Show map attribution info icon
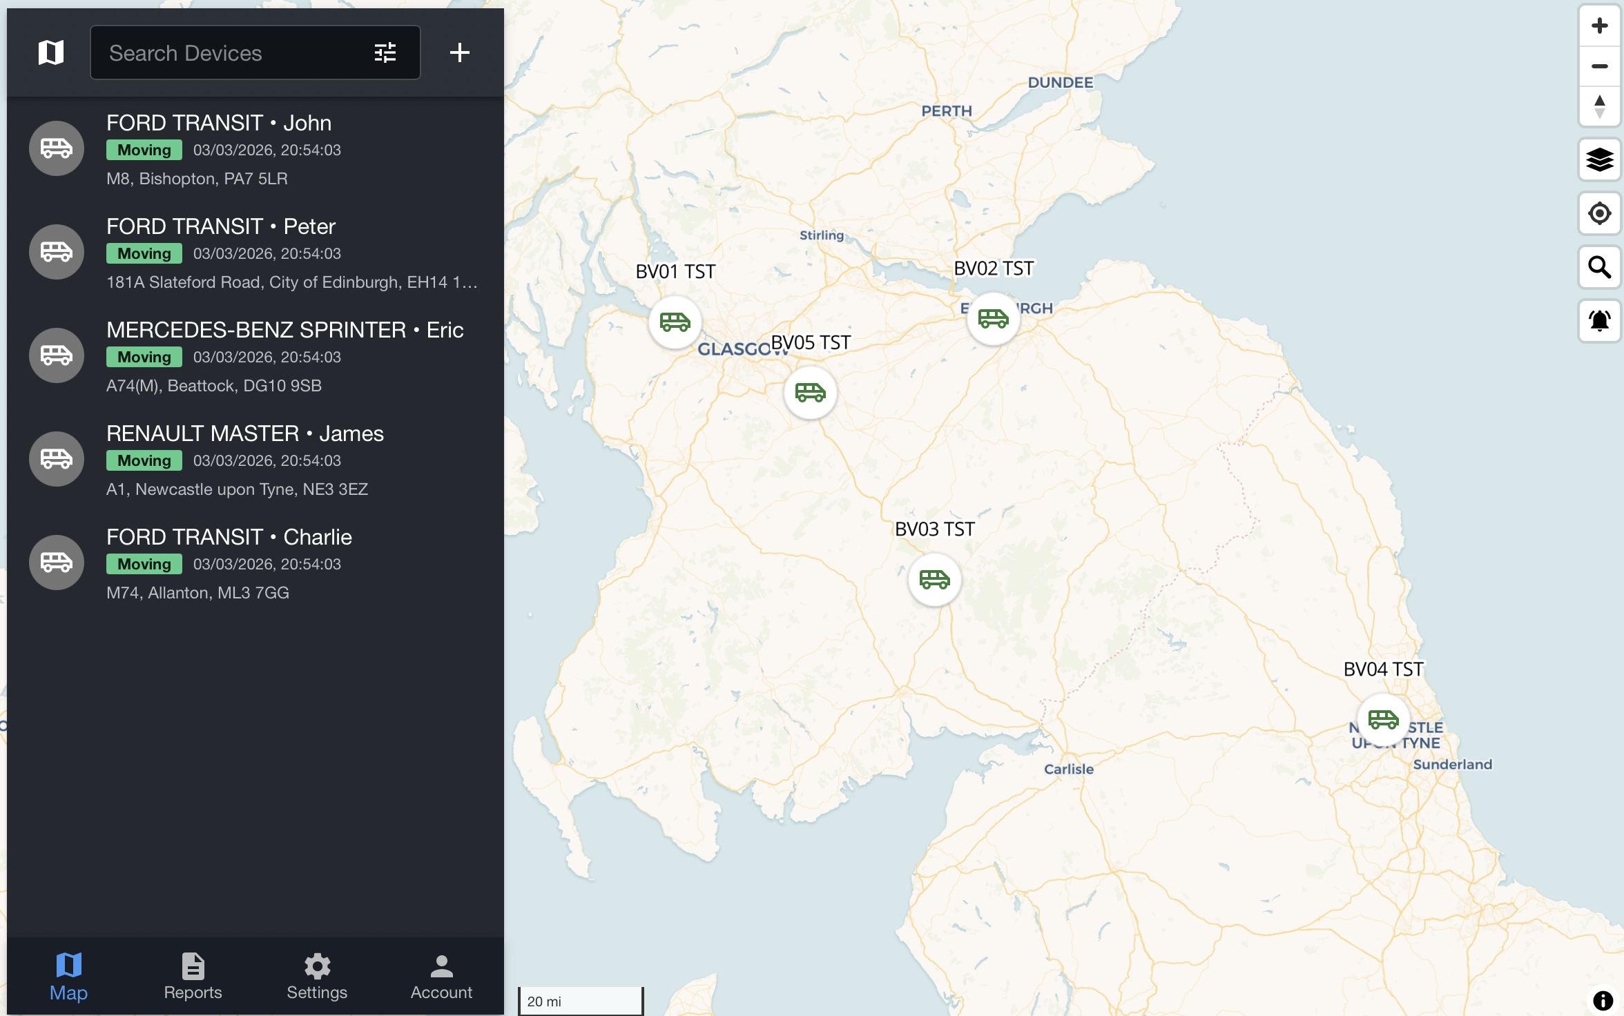The width and height of the screenshot is (1624, 1016). coord(1603,1000)
